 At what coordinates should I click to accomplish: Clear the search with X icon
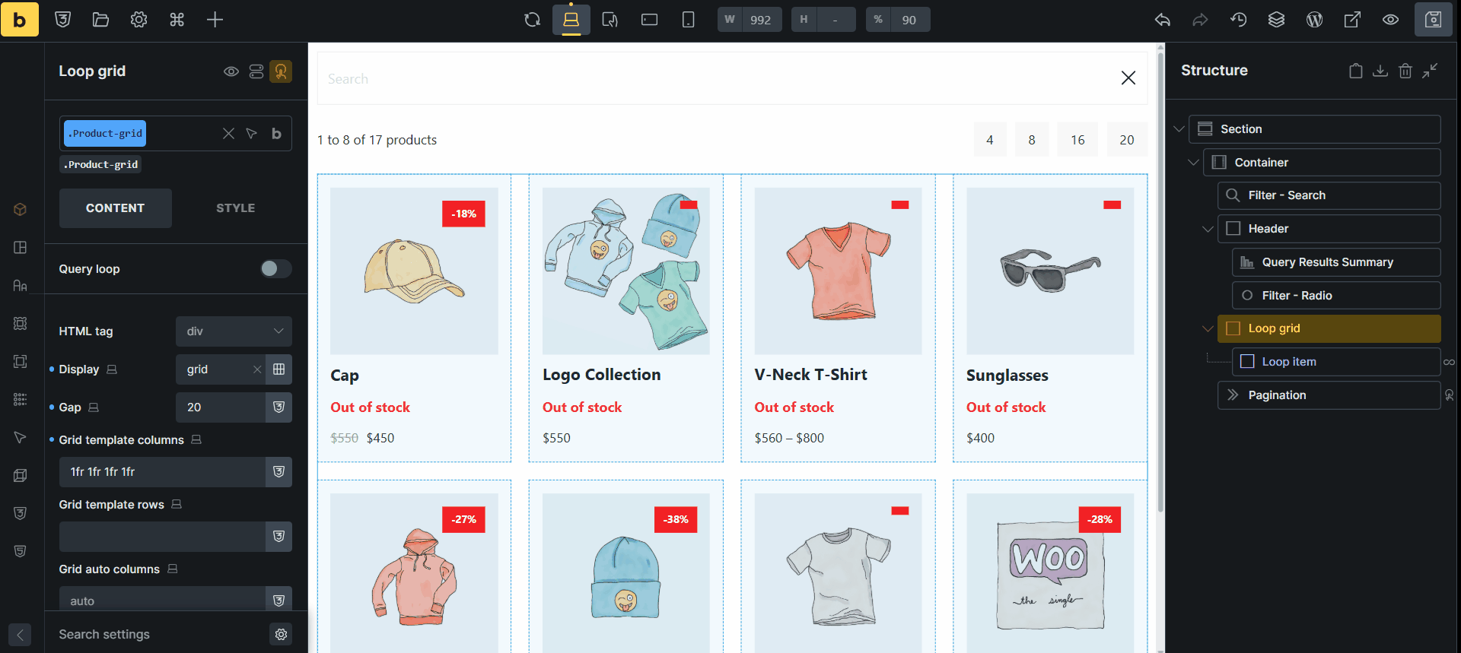tap(1128, 78)
